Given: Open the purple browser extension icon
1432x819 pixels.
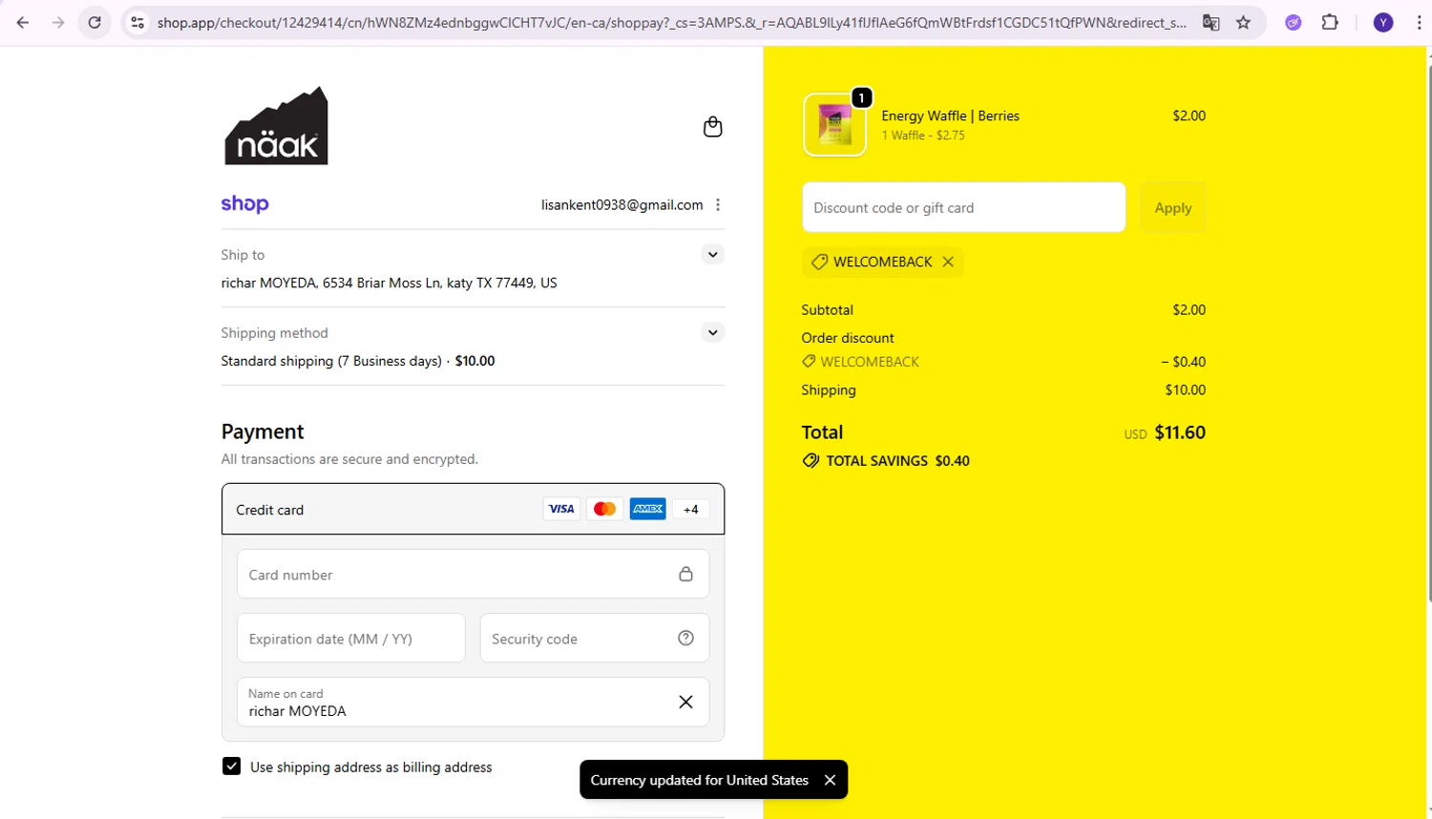Looking at the screenshot, I should [x=1294, y=22].
